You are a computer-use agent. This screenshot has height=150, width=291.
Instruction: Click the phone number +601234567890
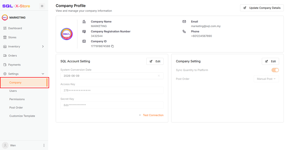point(201,36)
